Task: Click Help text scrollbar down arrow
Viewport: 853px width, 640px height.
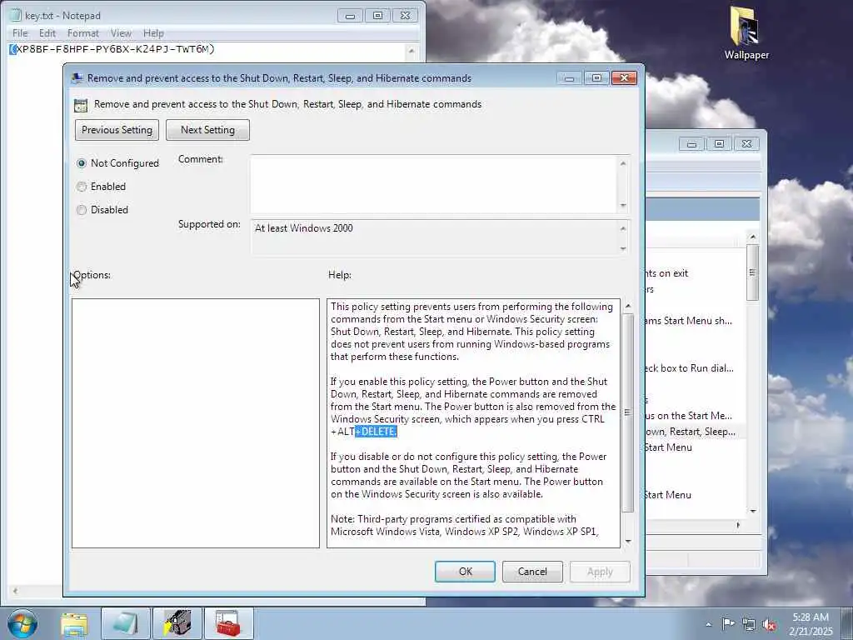Action: pos(628,541)
